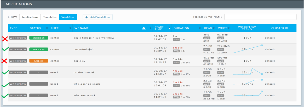Click green checkmark beside prod-ml-model row
Image resolution: width=304 pixels, height=107 pixels.
5,72
